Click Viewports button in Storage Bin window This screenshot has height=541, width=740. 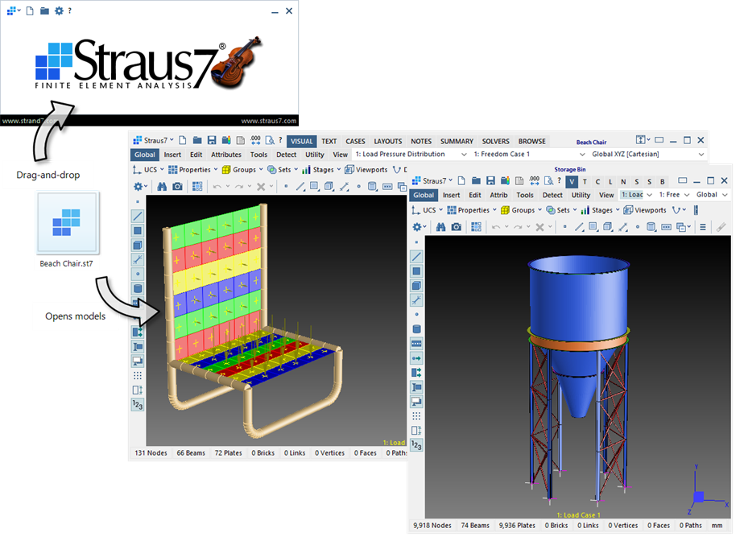[x=645, y=210]
